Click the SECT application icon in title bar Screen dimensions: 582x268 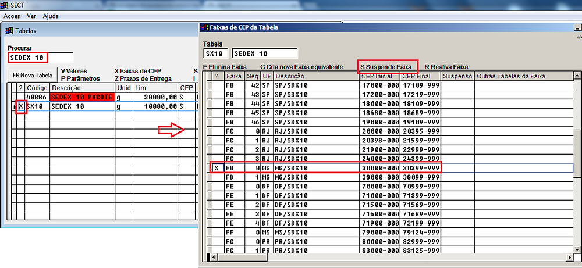pyautogui.click(x=5, y=5)
